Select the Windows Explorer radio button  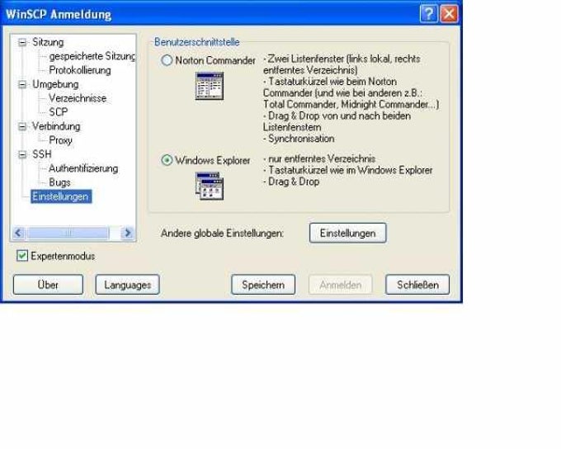(x=167, y=160)
